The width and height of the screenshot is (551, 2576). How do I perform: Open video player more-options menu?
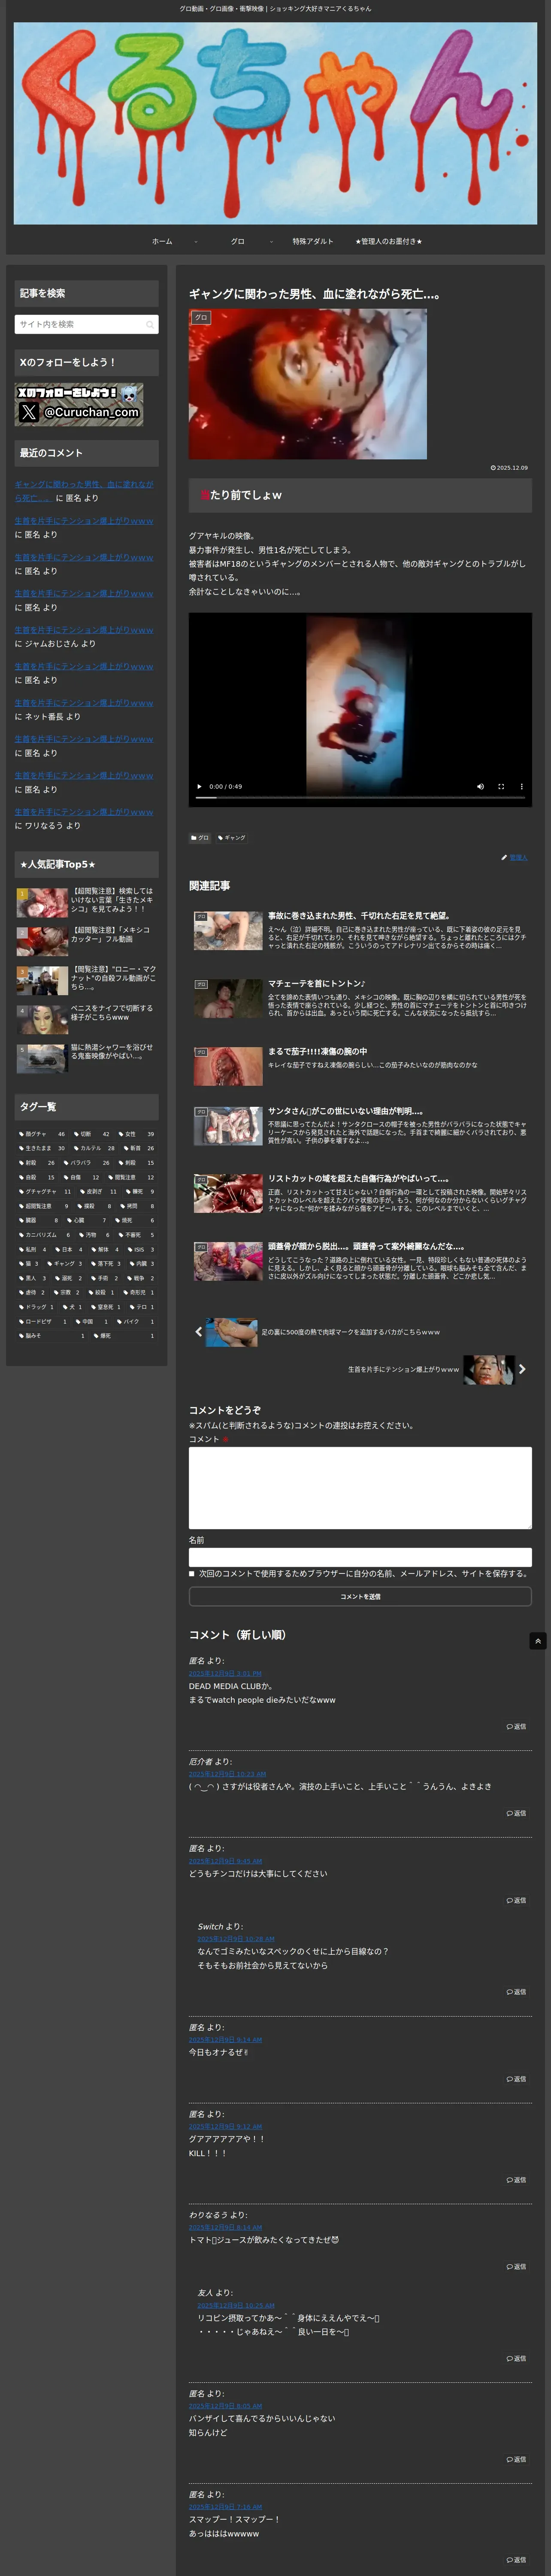pos(521,786)
